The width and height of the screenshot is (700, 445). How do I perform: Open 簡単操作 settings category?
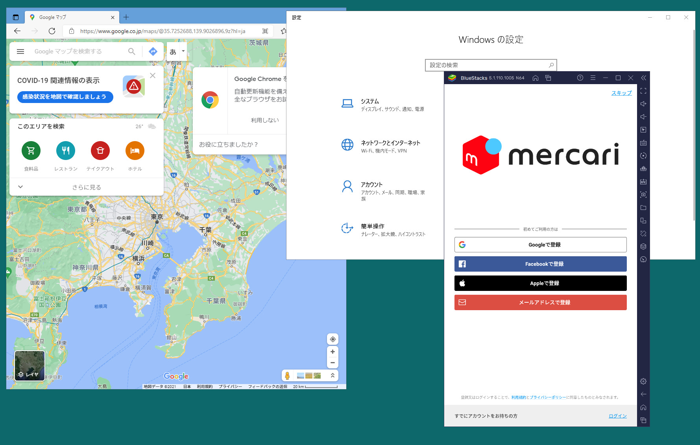coord(384,230)
